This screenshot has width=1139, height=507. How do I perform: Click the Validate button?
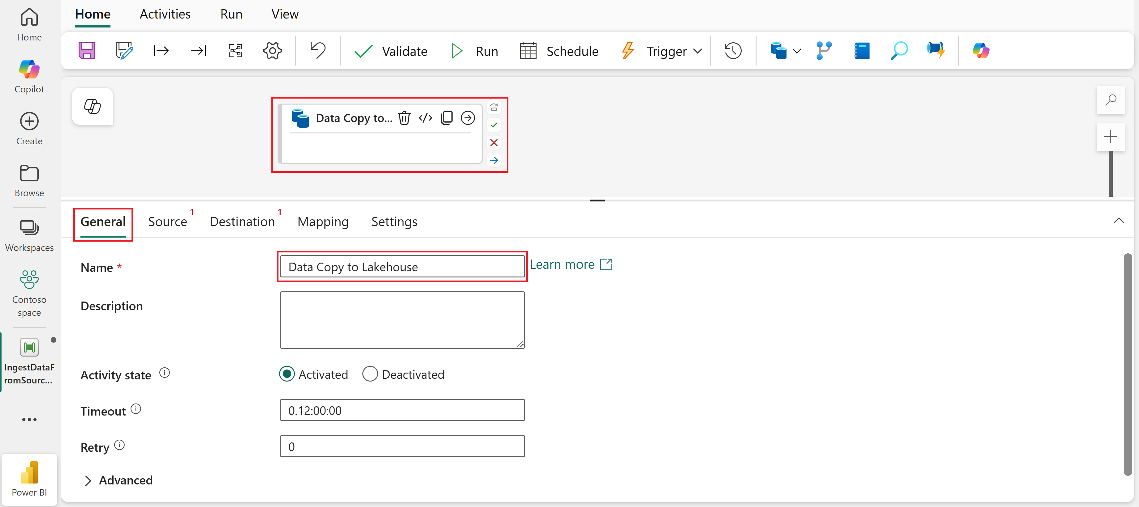point(390,51)
